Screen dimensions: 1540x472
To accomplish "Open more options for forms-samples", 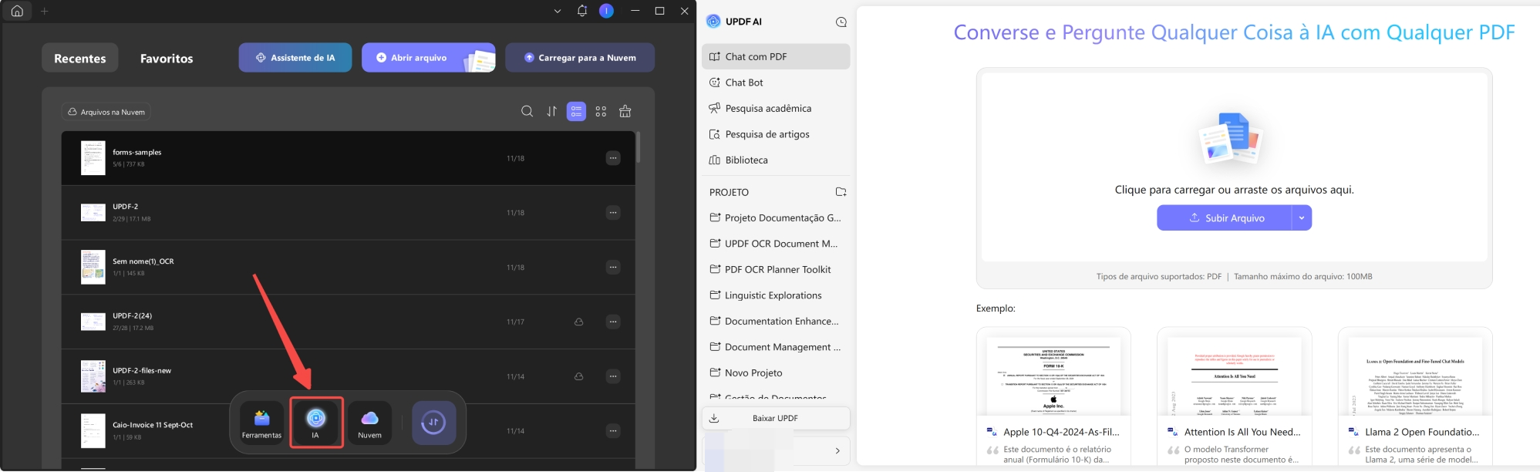I will (x=613, y=158).
